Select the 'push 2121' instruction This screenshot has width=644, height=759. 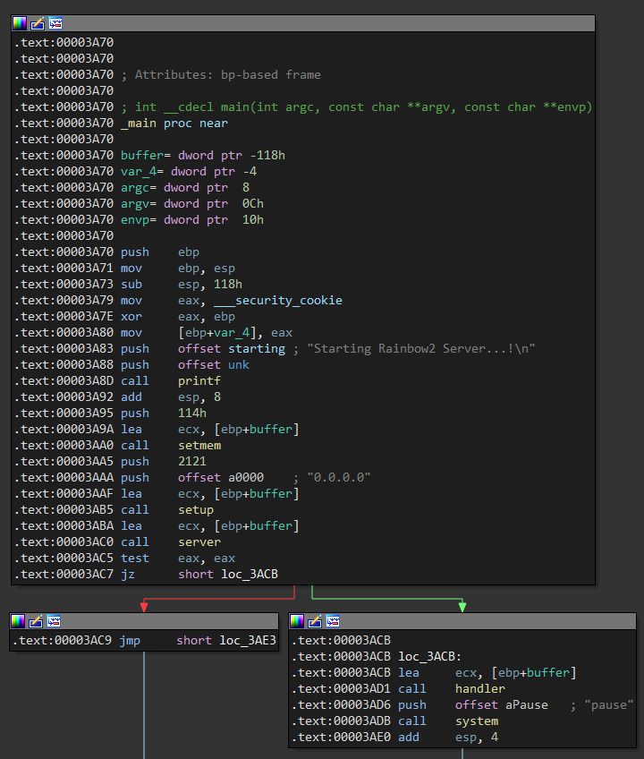click(x=164, y=462)
